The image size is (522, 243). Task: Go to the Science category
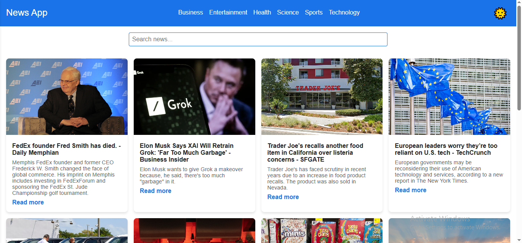coord(288,13)
